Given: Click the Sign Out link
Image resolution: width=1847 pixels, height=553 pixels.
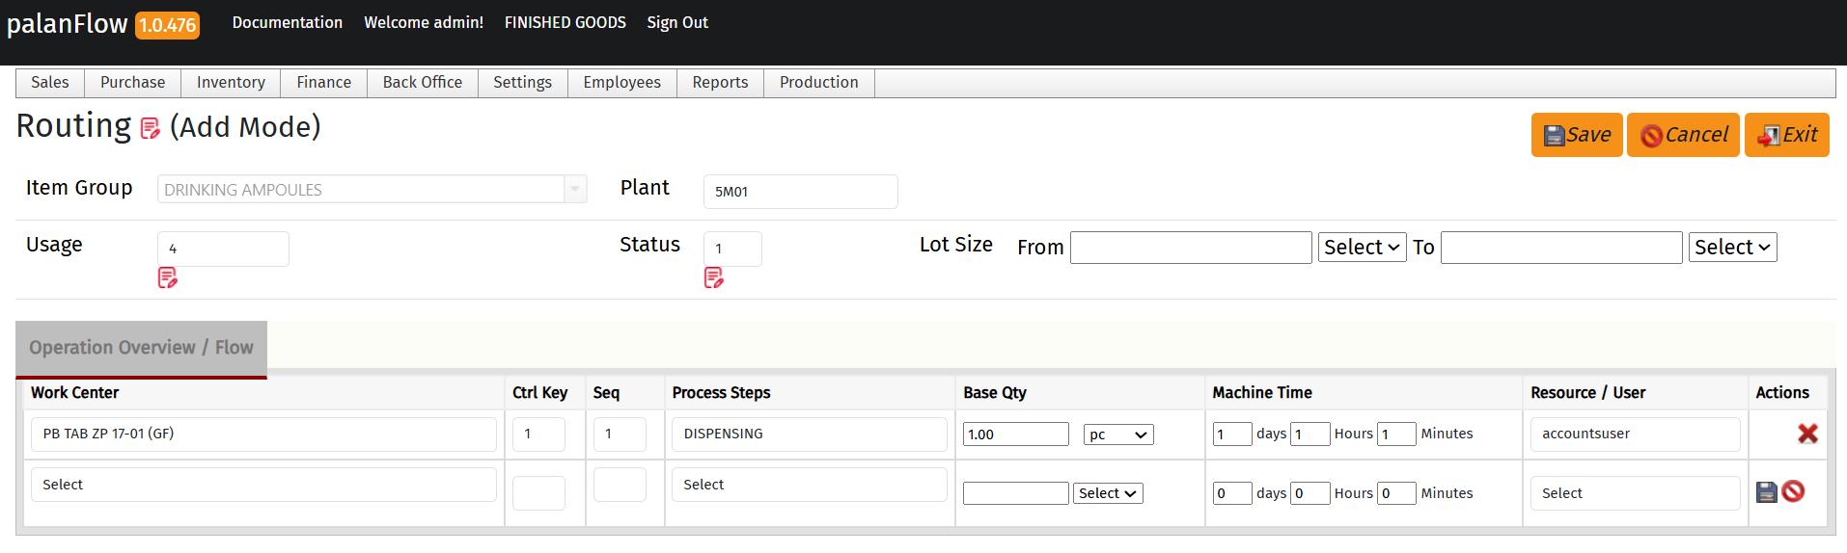Looking at the screenshot, I should [x=676, y=22].
